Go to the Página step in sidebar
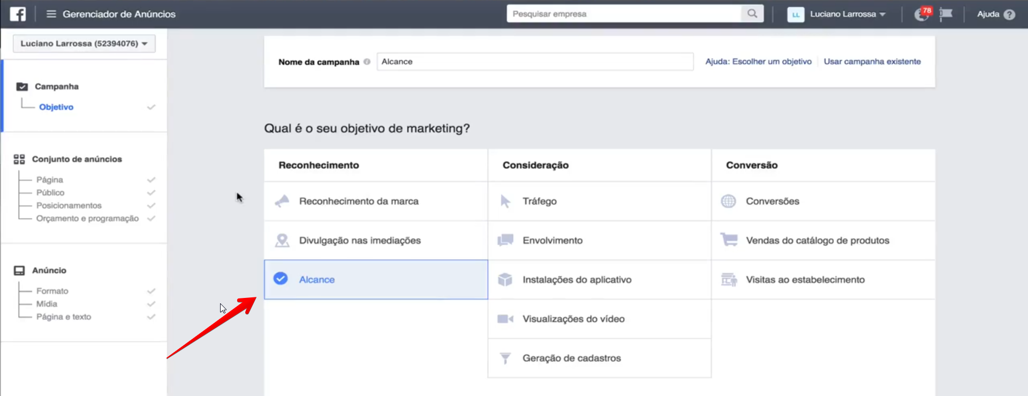This screenshot has width=1028, height=396. click(x=50, y=180)
